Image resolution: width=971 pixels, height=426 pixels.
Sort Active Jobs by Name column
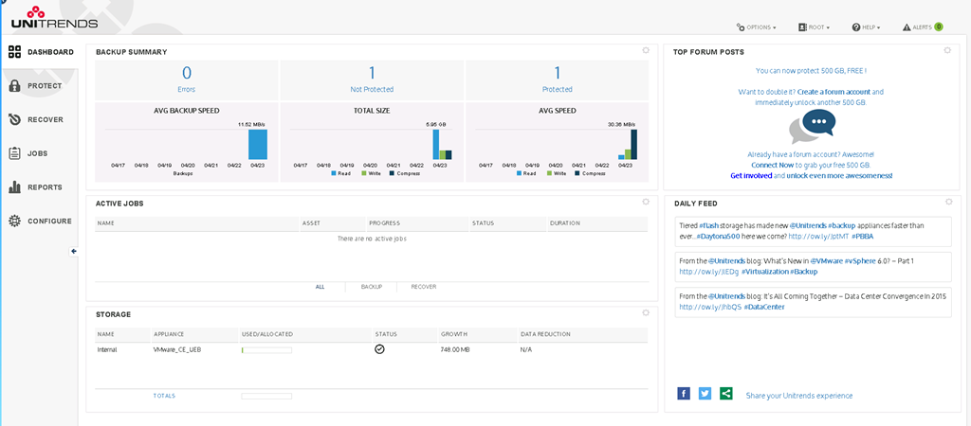click(197, 222)
